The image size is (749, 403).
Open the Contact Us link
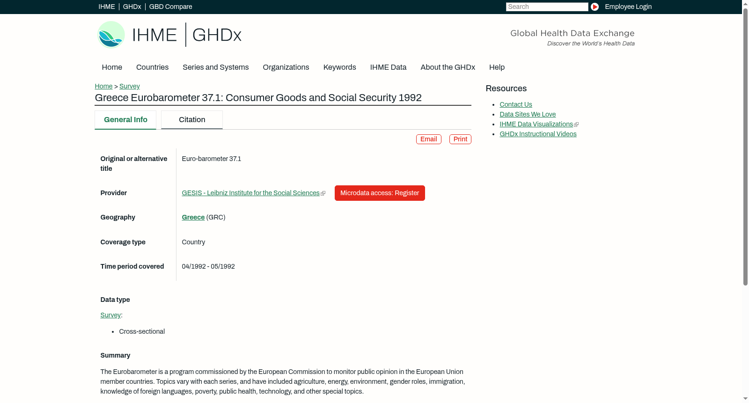coord(516,105)
